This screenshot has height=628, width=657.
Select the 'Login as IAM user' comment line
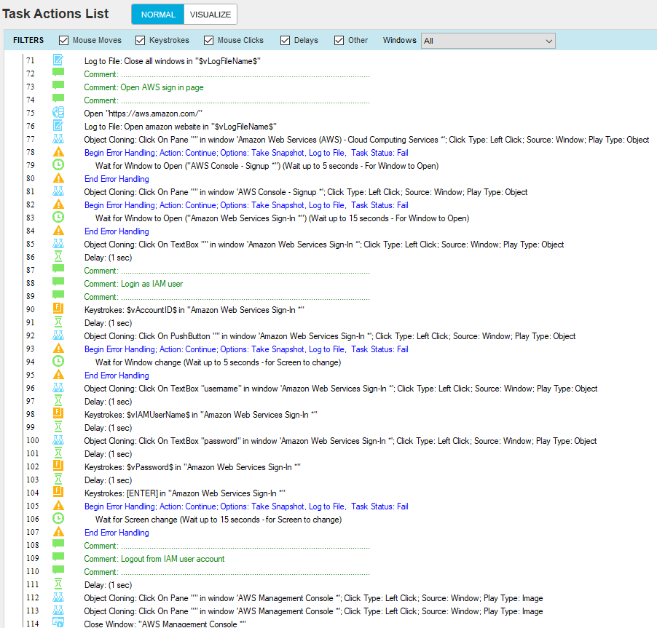152,283
